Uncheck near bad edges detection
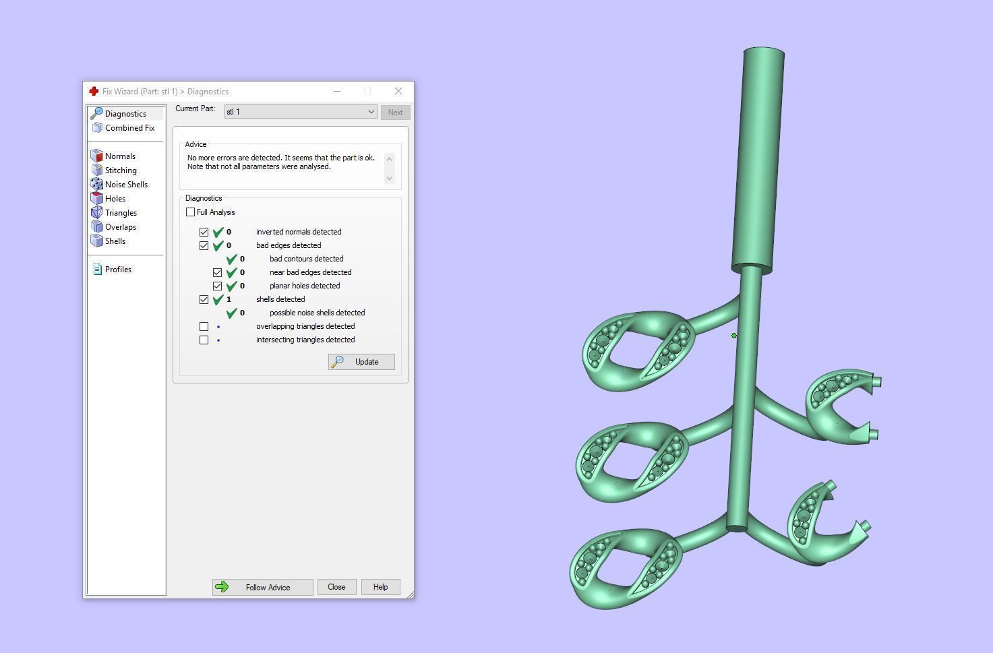993x653 pixels. click(217, 272)
